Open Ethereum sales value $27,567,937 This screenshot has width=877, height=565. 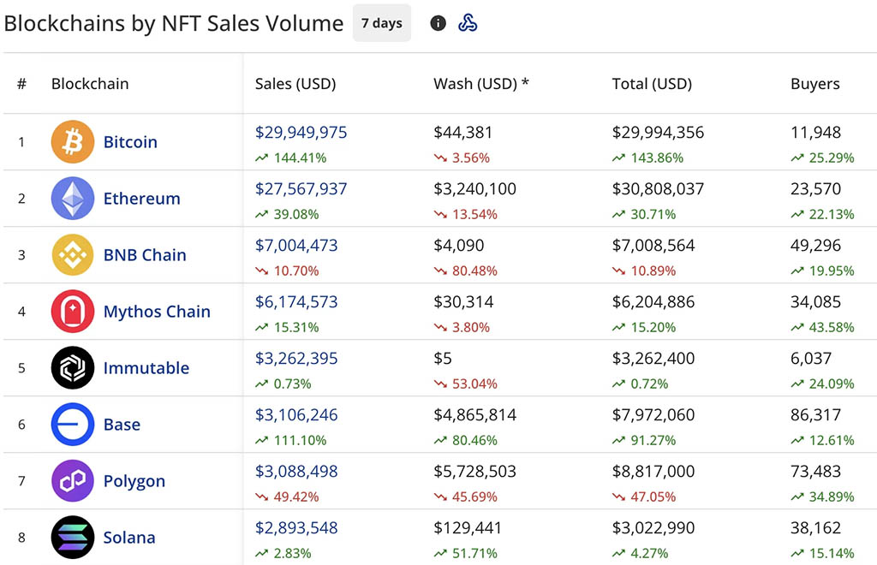click(x=301, y=189)
